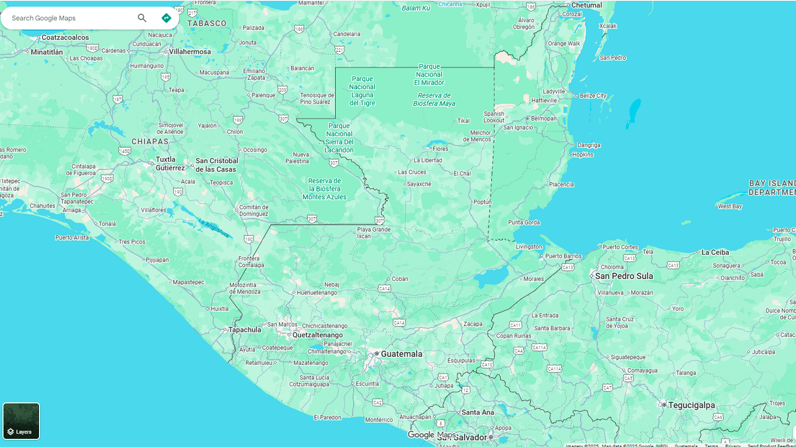Click the Tikal place label

[x=463, y=121]
